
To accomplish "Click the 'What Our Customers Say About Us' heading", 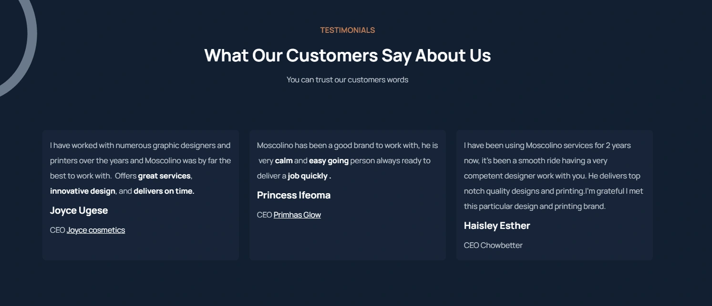I will (x=347, y=55).
